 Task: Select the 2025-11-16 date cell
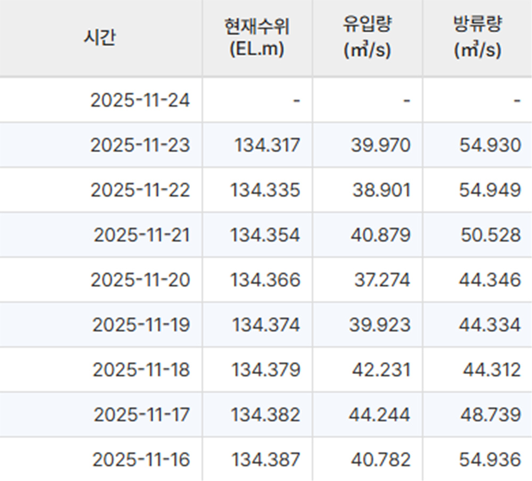141,460
